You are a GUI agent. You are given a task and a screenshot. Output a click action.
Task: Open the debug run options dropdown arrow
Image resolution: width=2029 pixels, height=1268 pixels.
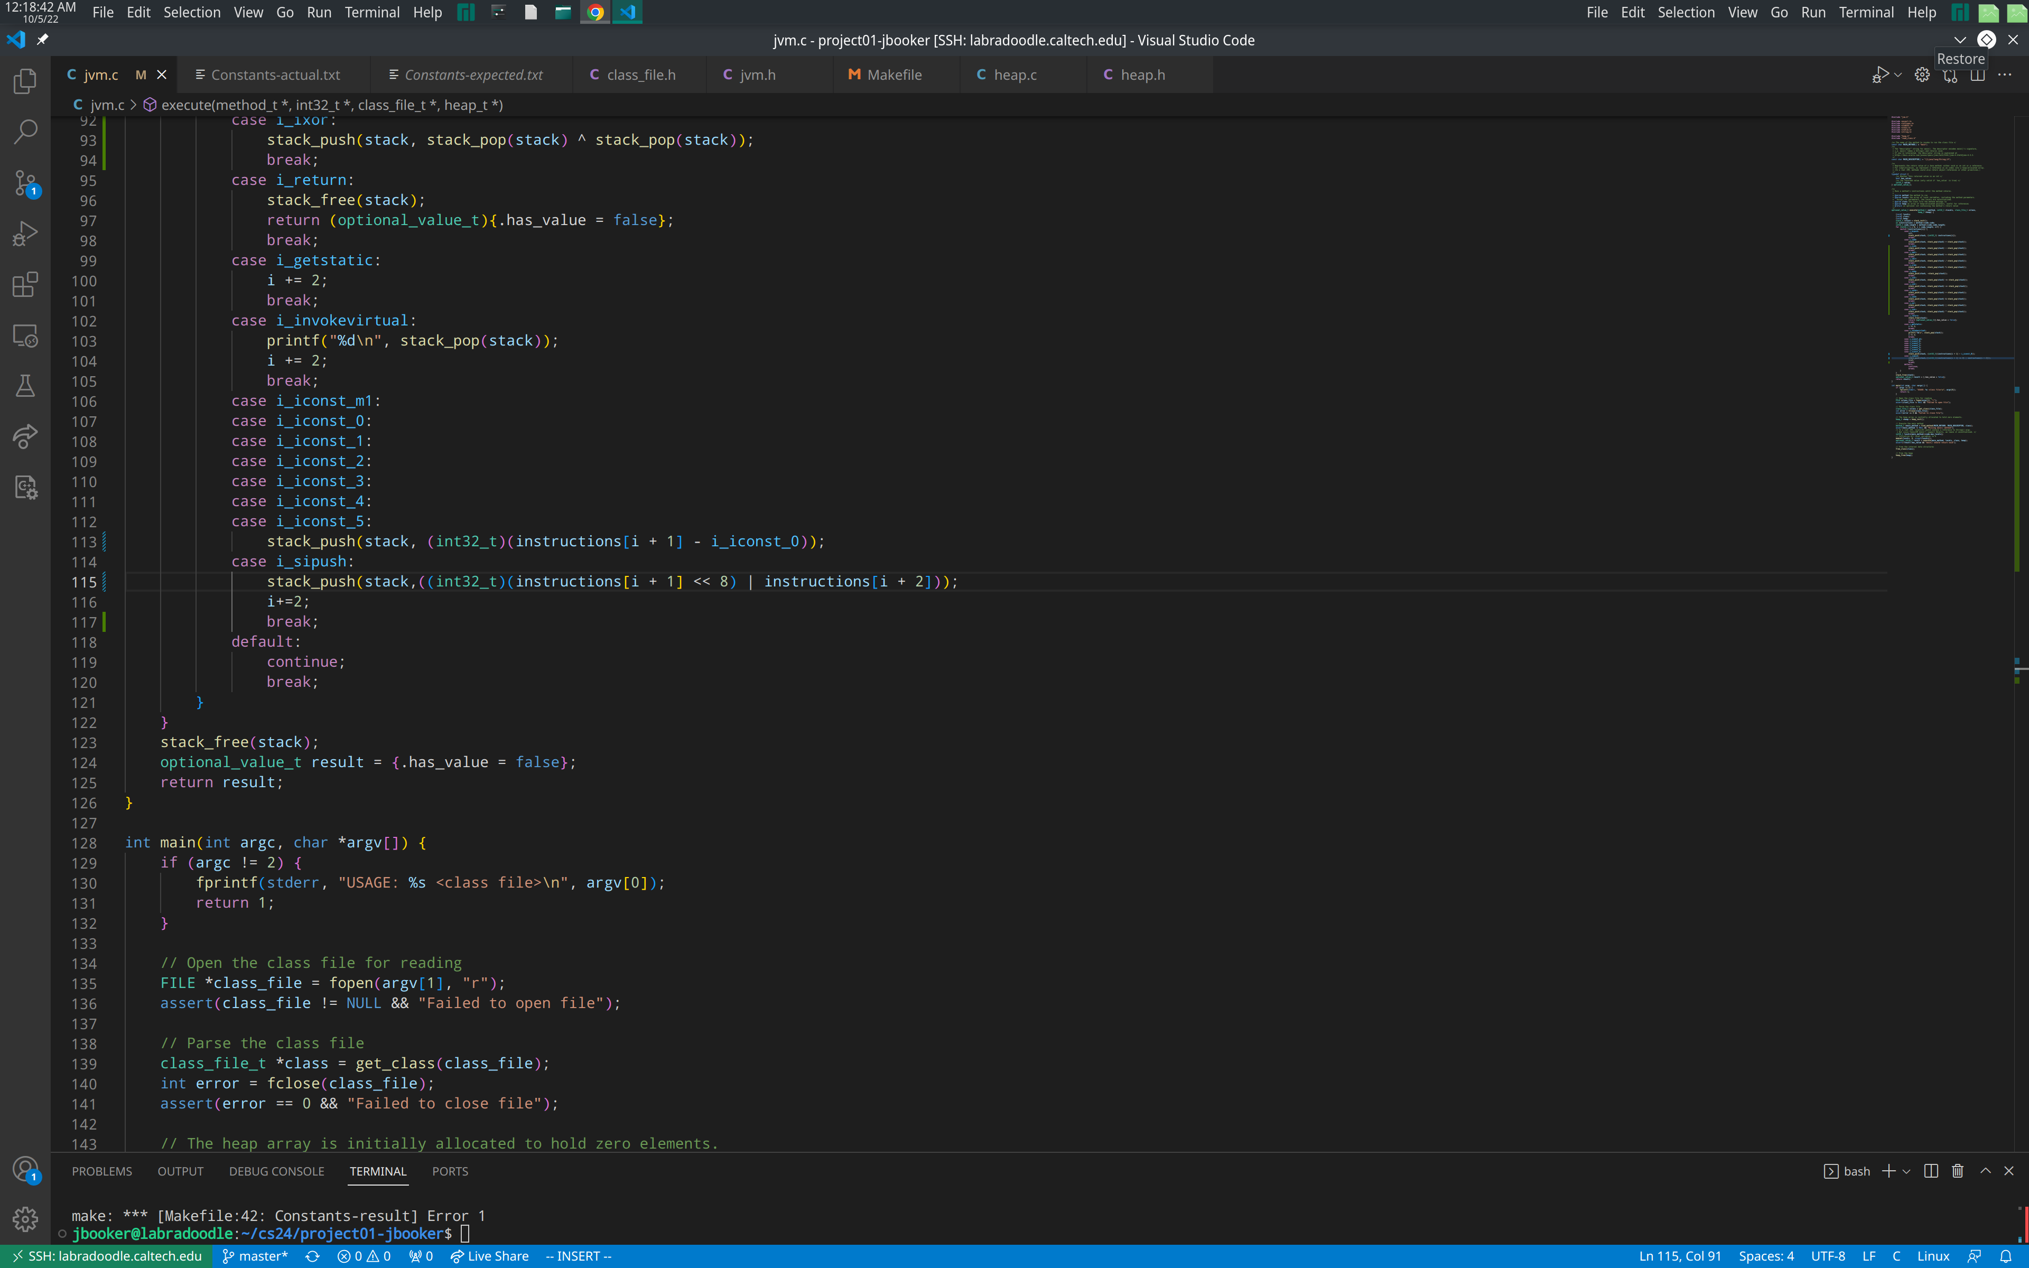[x=1898, y=74]
